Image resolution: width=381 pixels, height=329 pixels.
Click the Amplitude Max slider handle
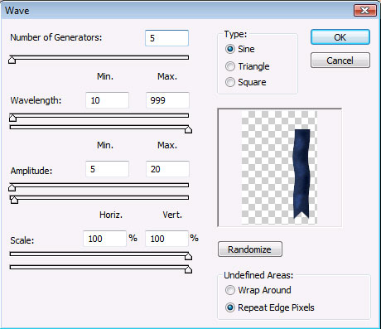(14, 200)
